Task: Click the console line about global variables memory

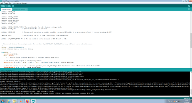Action: [x=47, y=93]
